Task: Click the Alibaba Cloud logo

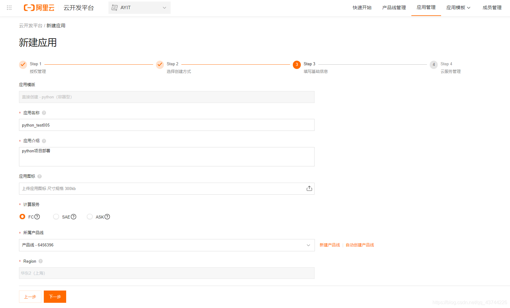Action: [x=39, y=8]
